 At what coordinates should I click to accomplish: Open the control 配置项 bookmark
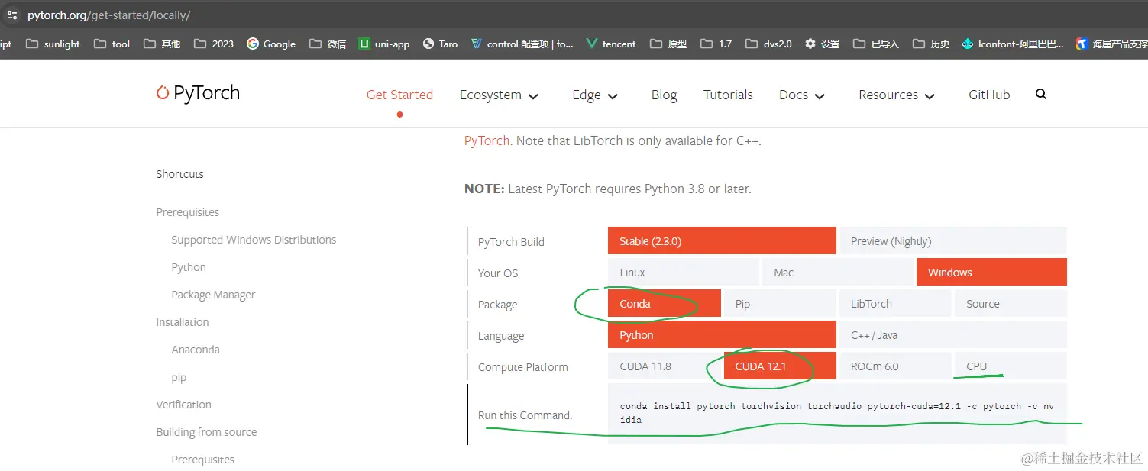[x=522, y=44]
